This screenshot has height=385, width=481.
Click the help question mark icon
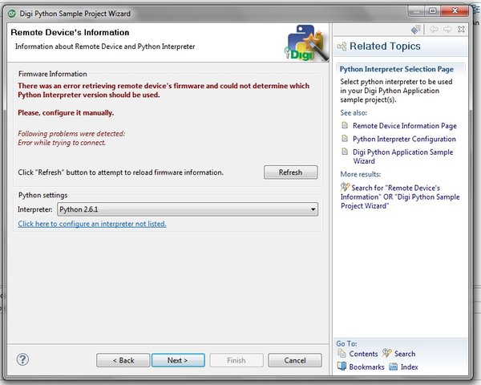click(22, 359)
